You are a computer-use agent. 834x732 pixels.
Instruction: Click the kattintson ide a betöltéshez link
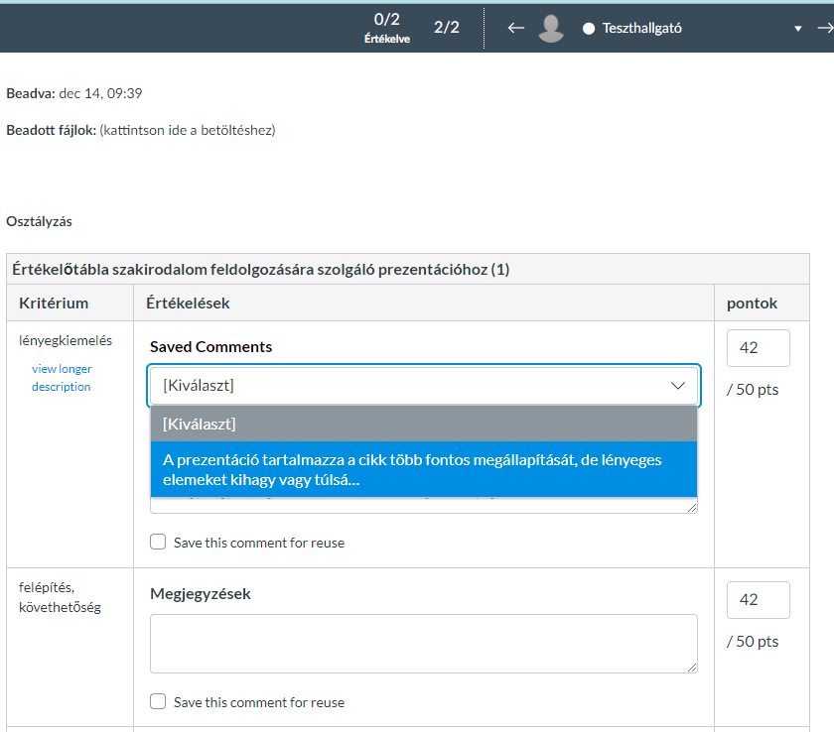[188, 130]
